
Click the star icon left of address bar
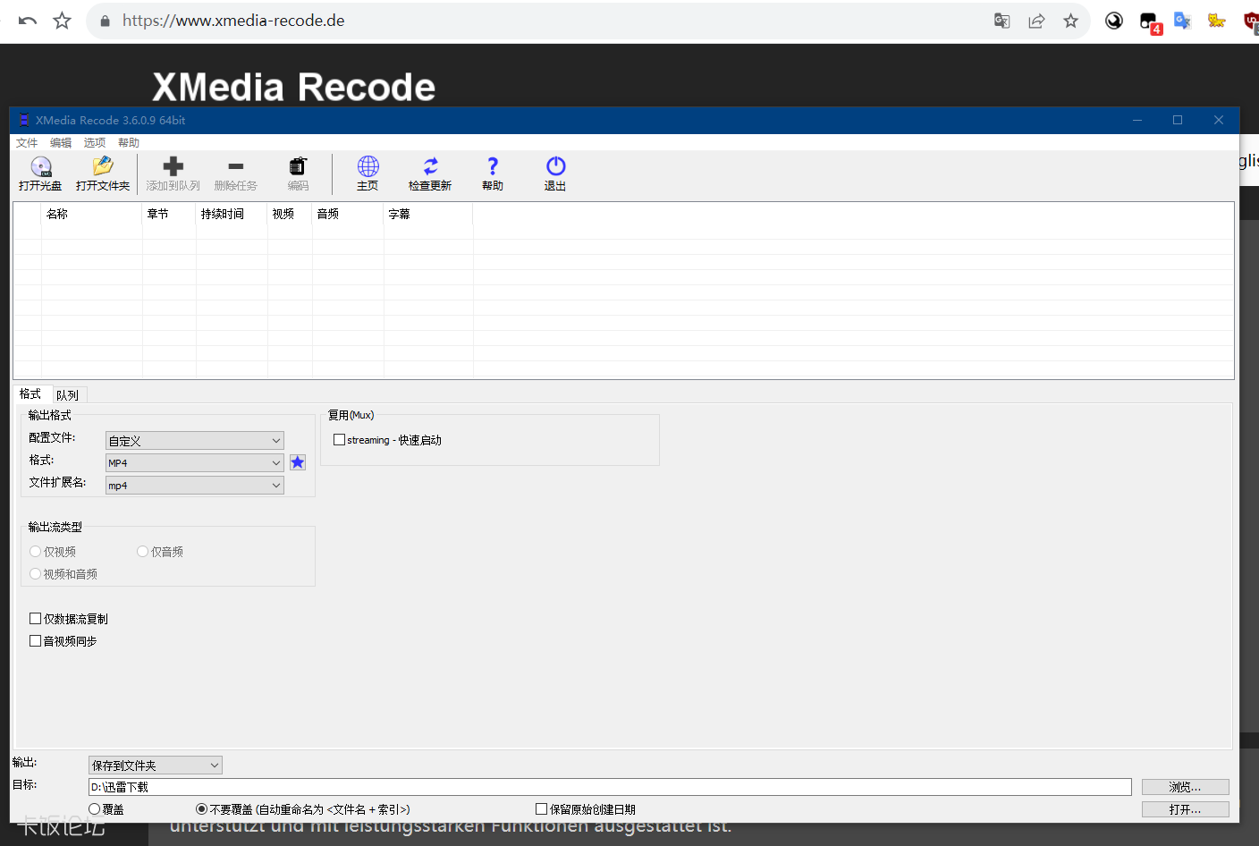pos(62,21)
